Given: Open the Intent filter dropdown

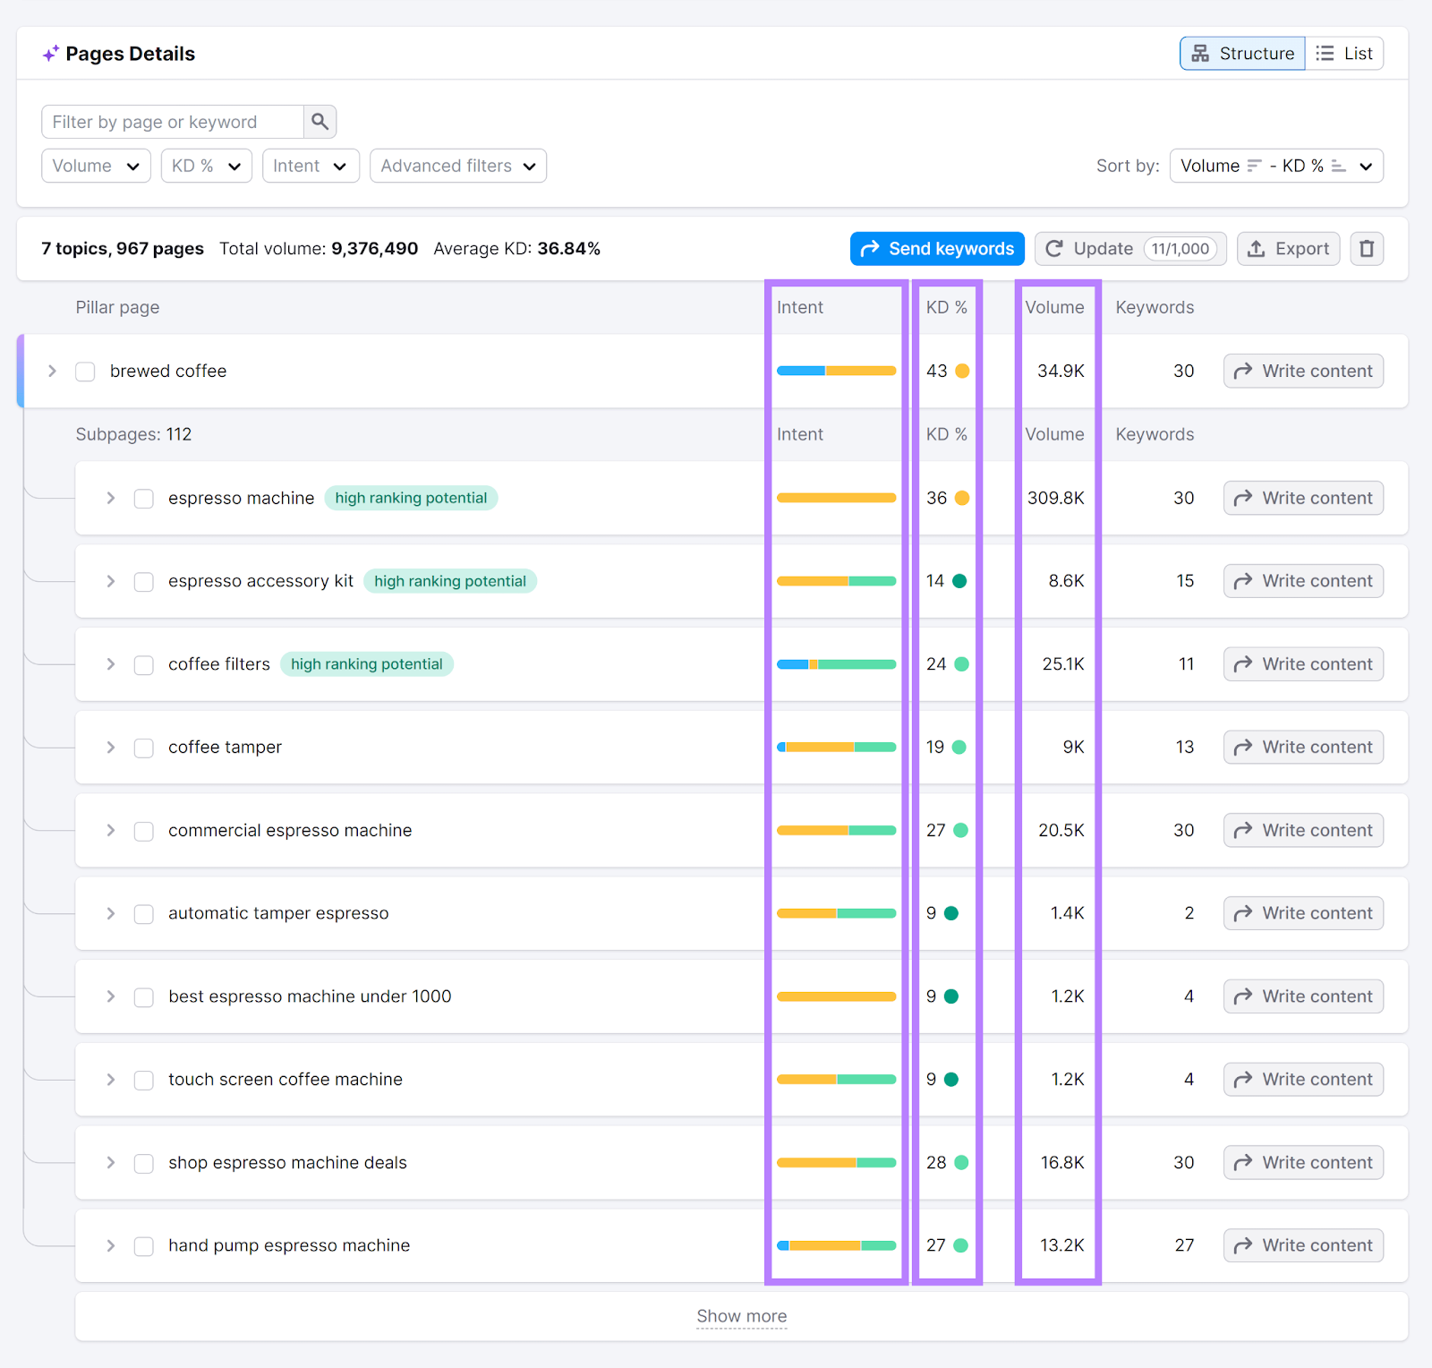Looking at the screenshot, I should coord(310,166).
